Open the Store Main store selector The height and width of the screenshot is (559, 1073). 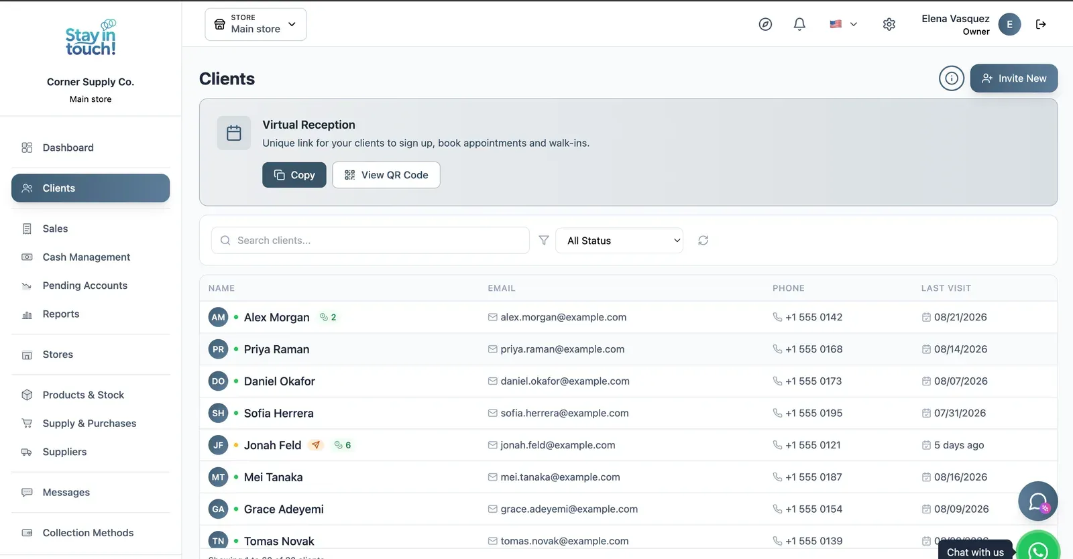[256, 24]
